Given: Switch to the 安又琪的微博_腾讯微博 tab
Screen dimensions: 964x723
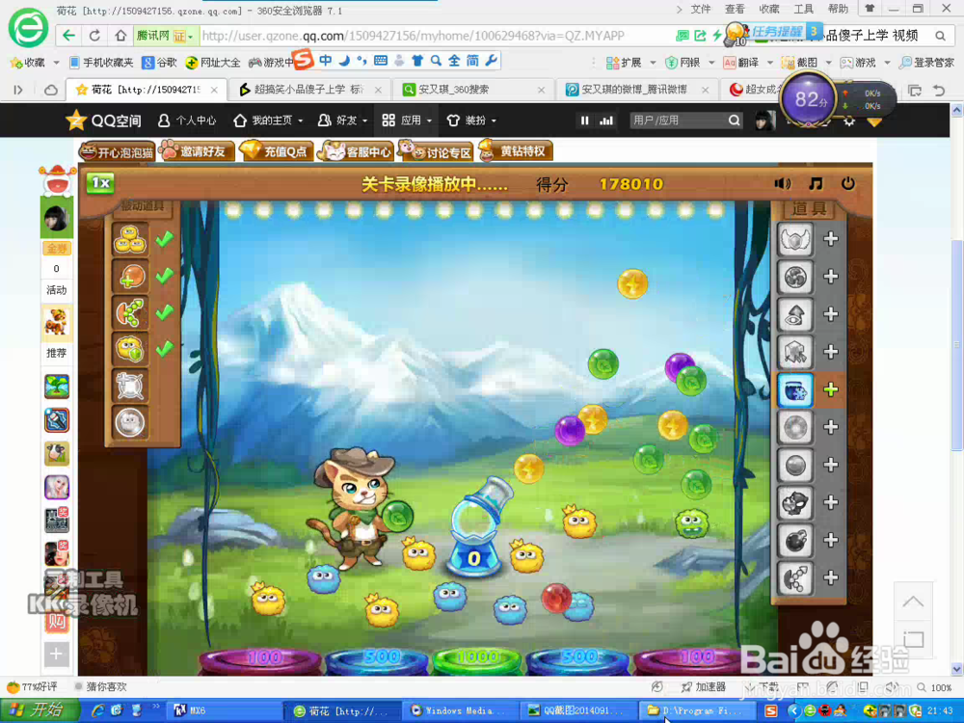Looking at the screenshot, I should 635,90.
